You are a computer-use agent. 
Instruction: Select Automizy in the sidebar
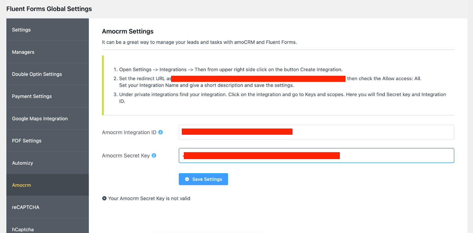[48, 163]
